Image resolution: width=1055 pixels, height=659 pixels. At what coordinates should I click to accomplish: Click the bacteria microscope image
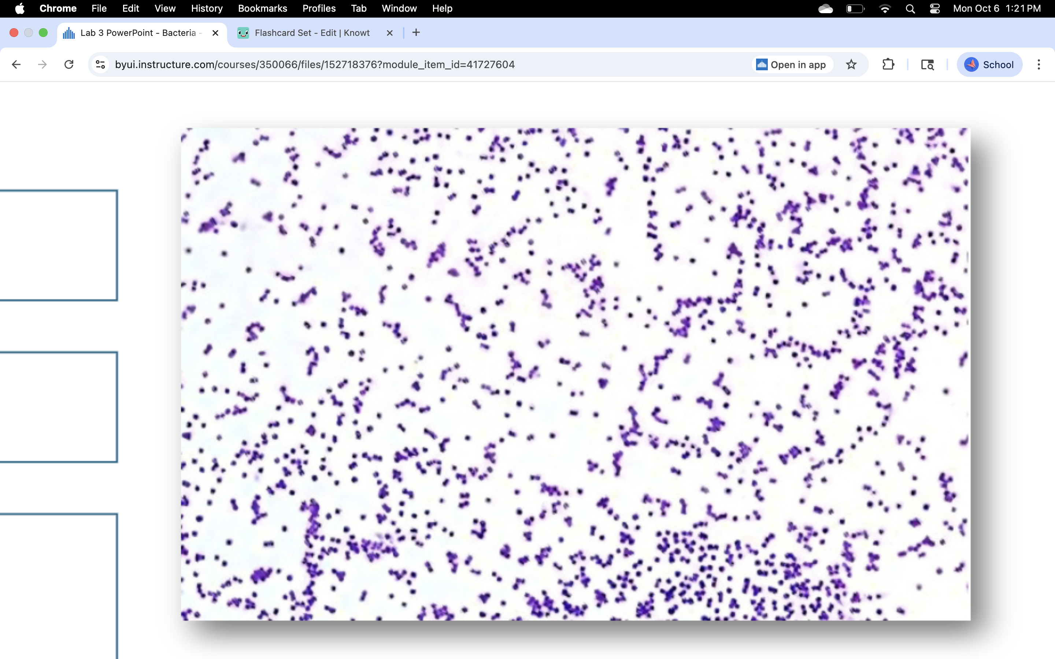tap(575, 374)
